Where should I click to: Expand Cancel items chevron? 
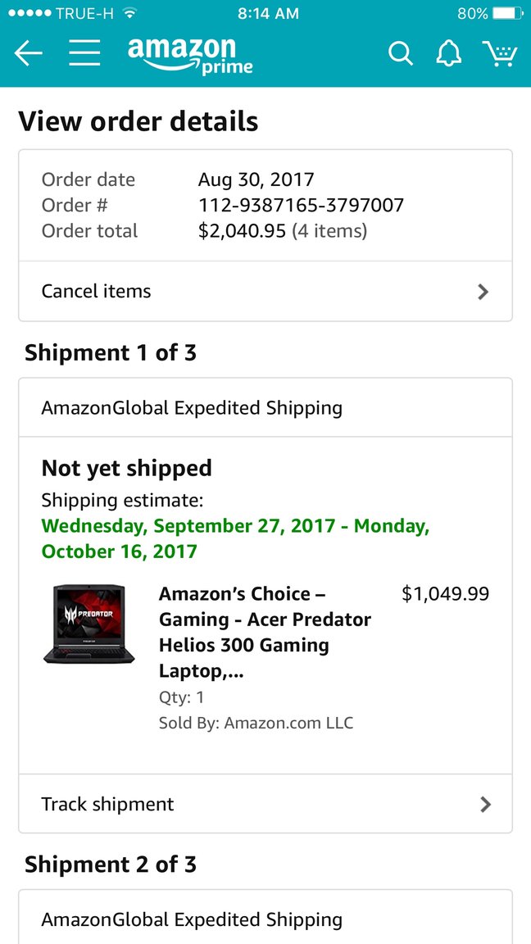[483, 292]
